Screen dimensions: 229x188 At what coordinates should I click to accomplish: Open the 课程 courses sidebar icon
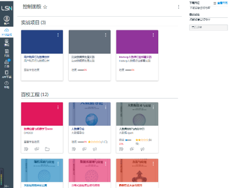6,43
